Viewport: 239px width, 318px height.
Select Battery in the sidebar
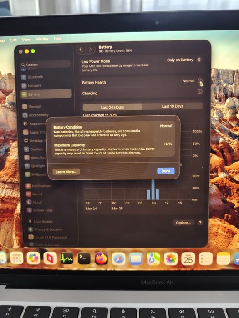pyautogui.click(x=46, y=94)
